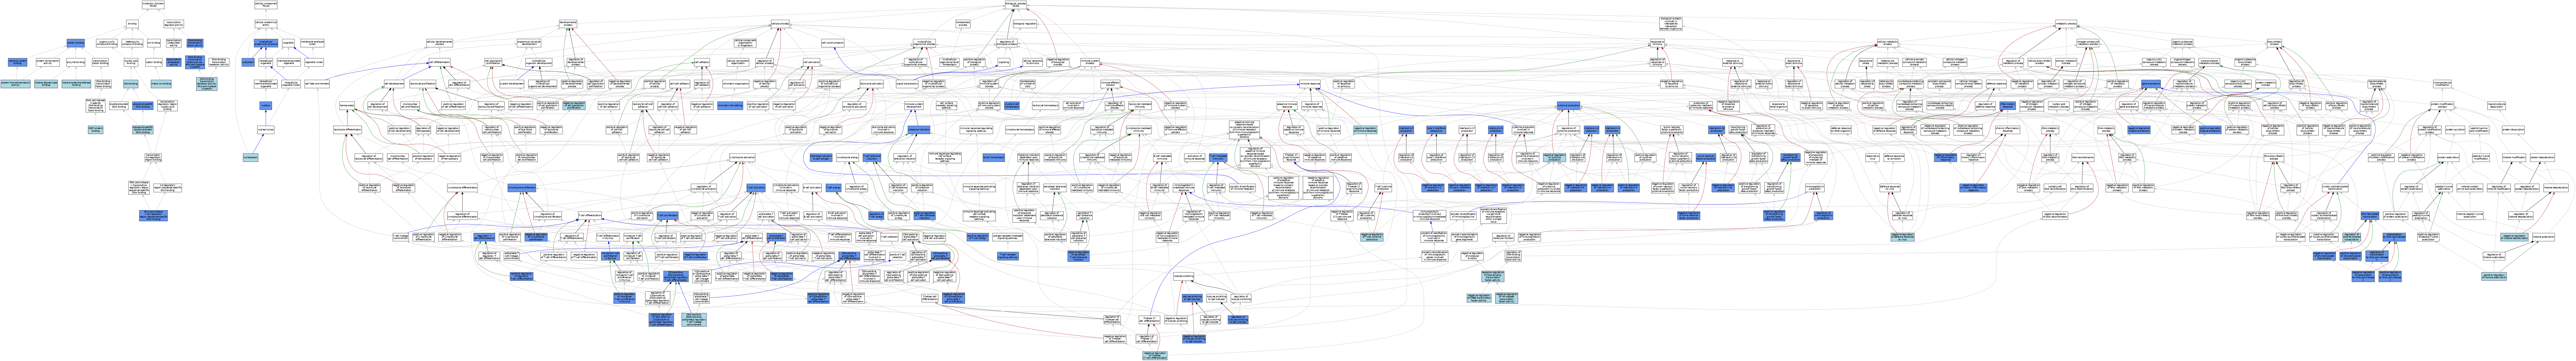Image resolution: width=2576 pixels, height=361 pixels.
Task: Click the 'organic cyclic compound binding' node
Action: point(107,43)
